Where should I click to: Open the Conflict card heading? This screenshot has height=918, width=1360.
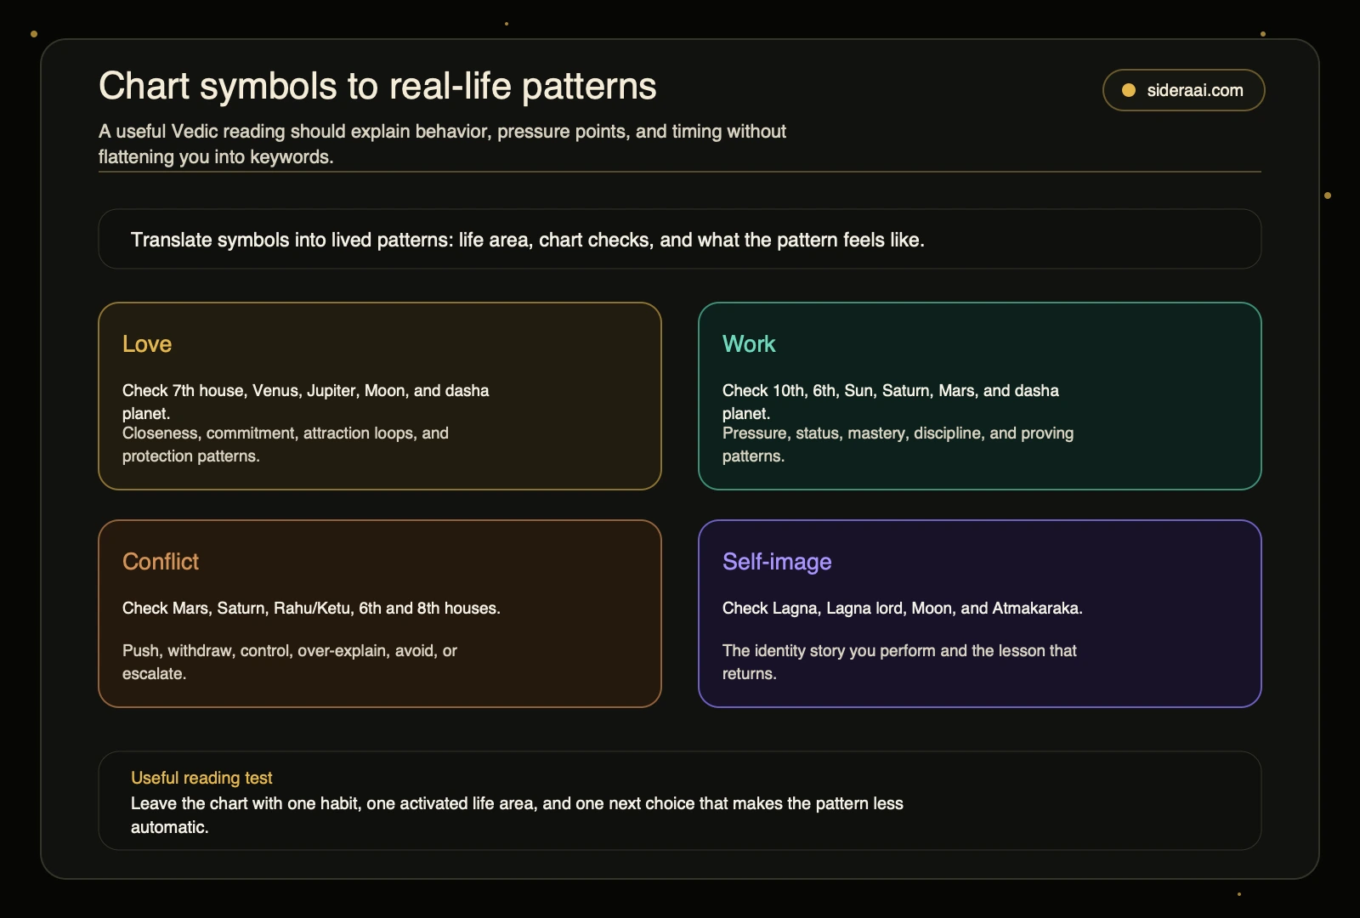(x=161, y=561)
